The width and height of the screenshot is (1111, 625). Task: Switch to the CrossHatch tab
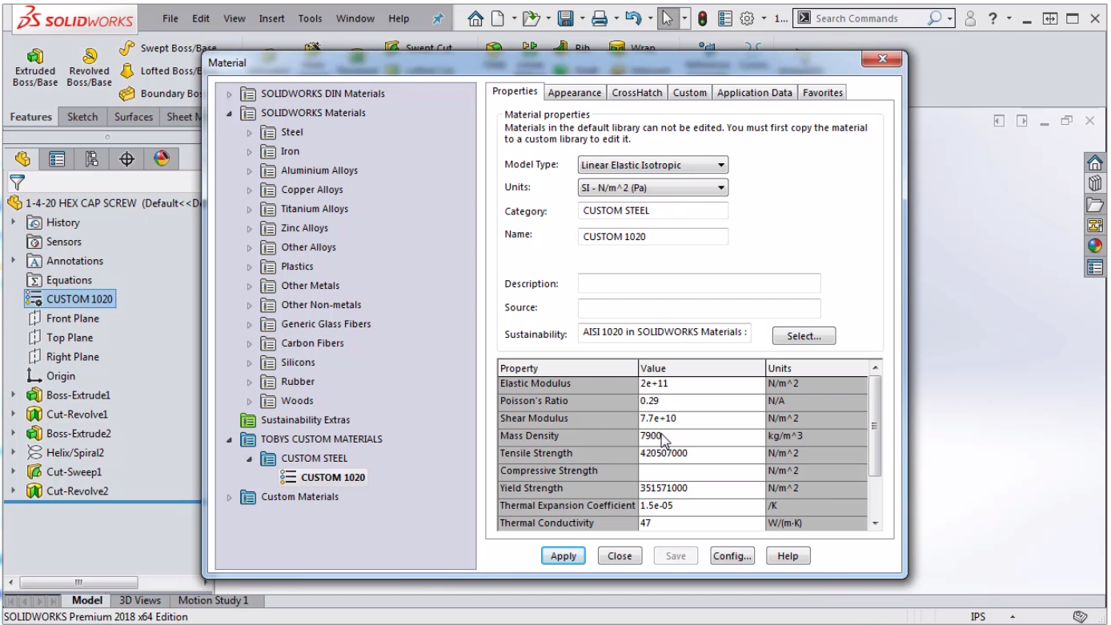click(x=637, y=93)
